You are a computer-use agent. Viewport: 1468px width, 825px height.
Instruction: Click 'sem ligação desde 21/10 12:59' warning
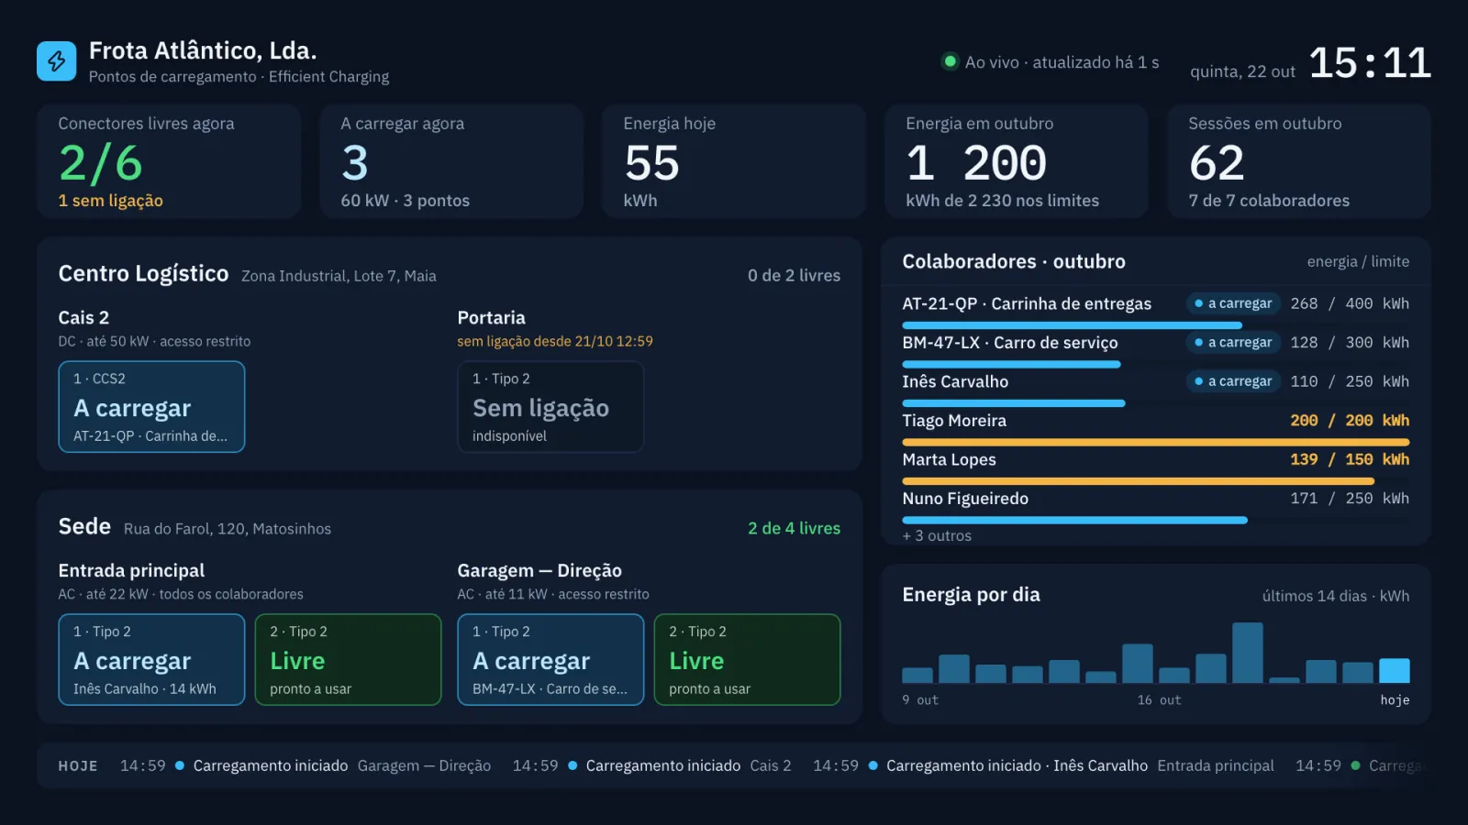(x=555, y=341)
